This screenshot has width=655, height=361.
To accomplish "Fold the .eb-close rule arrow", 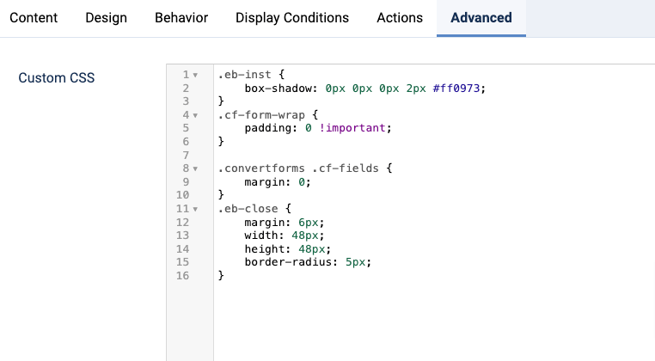I will 195,209.
